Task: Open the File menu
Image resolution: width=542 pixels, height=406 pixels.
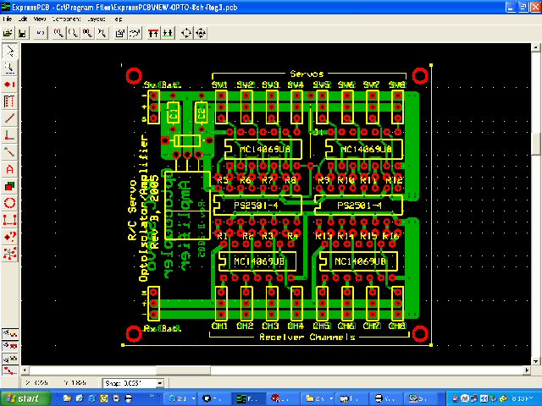Action: [7, 19]
